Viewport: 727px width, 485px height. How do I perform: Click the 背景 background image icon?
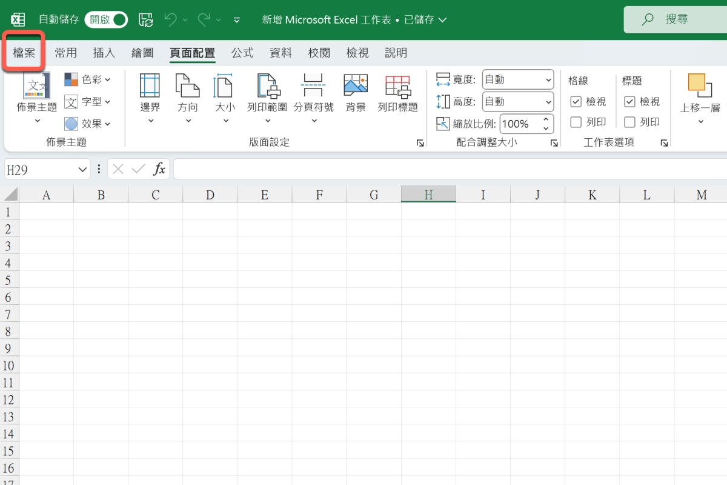[356, 87]
